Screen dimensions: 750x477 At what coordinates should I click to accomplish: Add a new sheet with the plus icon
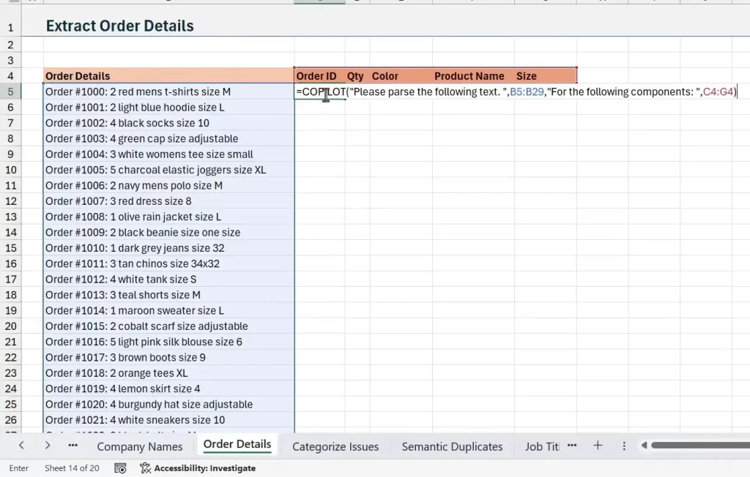598,446
